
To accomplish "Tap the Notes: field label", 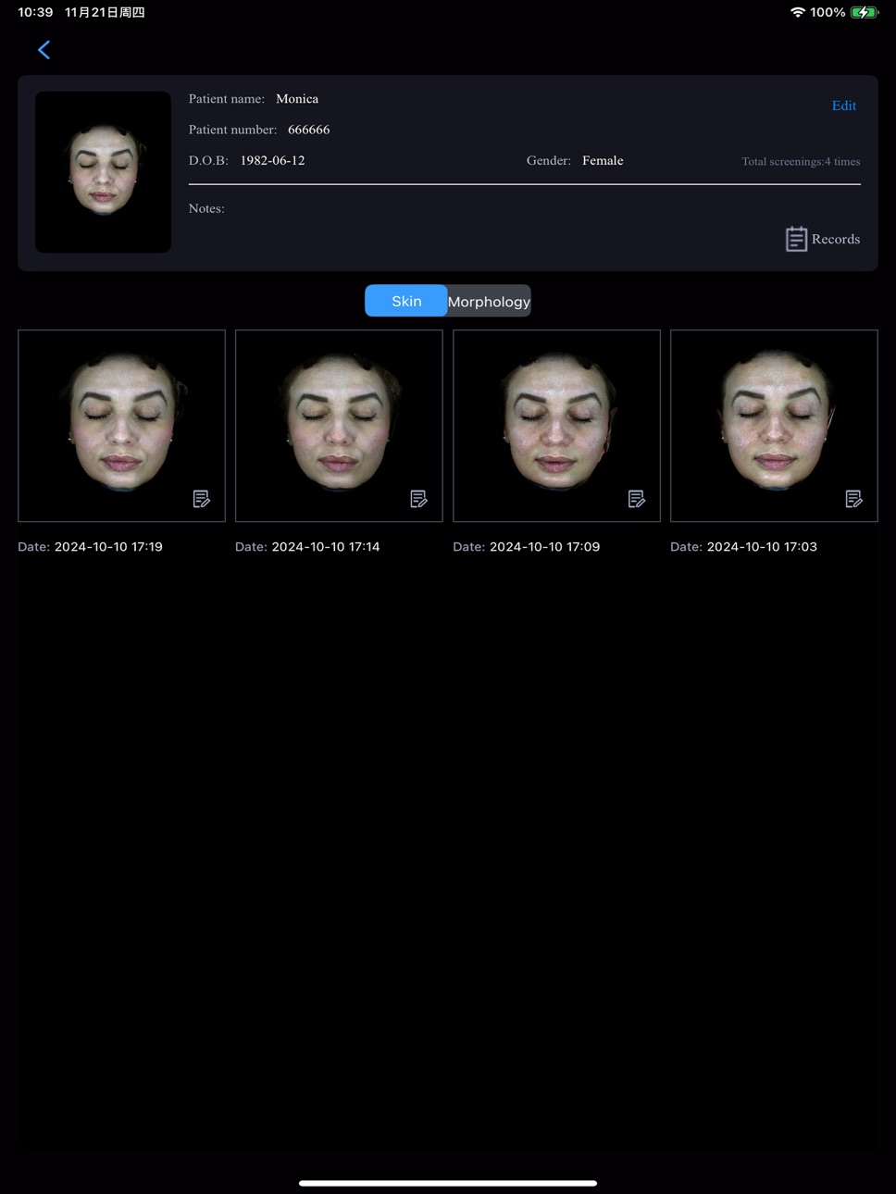I will pyautogui.click(x=206, y=208).
